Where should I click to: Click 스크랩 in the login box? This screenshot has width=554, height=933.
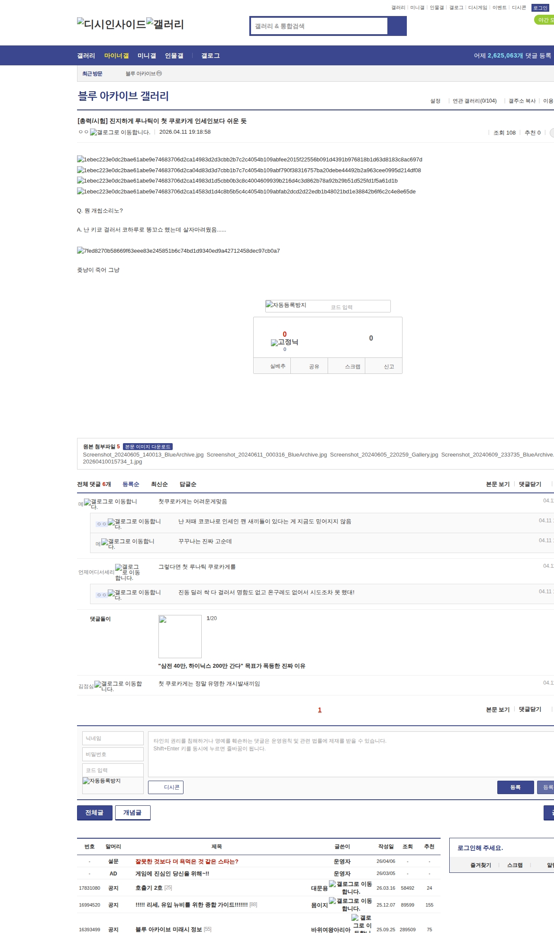point(515,865)
